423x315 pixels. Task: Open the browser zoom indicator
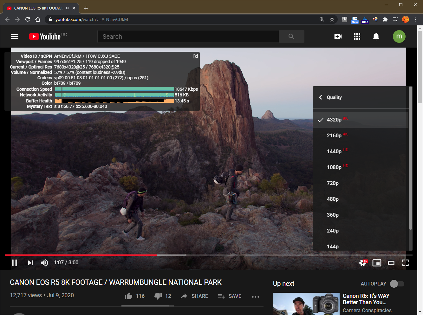tap(322, 19)
